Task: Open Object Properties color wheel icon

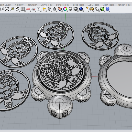Action: tap(65, 9)
